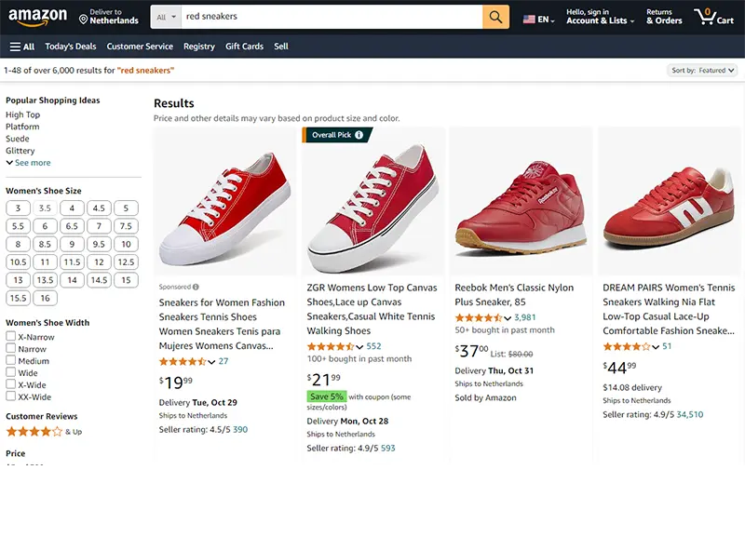Viewport: 745px width, 537px height.
Task: Click the orange search magnifier button
Action: tap(495, 17)
